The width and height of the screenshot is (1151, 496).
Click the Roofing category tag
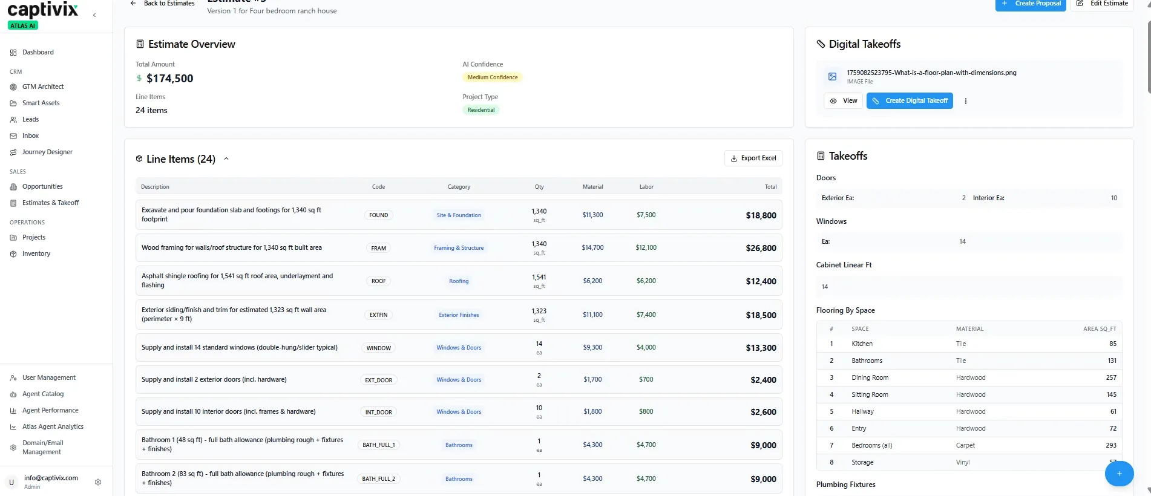pos(459,281)
